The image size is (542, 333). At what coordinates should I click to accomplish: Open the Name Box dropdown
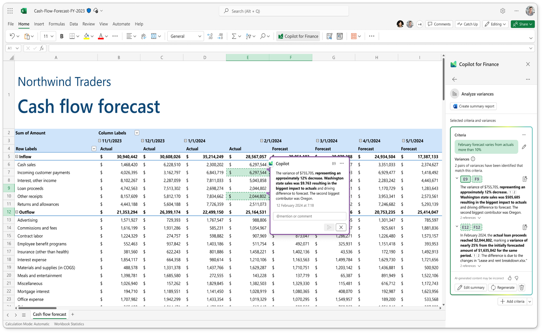pyautogui.click(x=17, y=48)
